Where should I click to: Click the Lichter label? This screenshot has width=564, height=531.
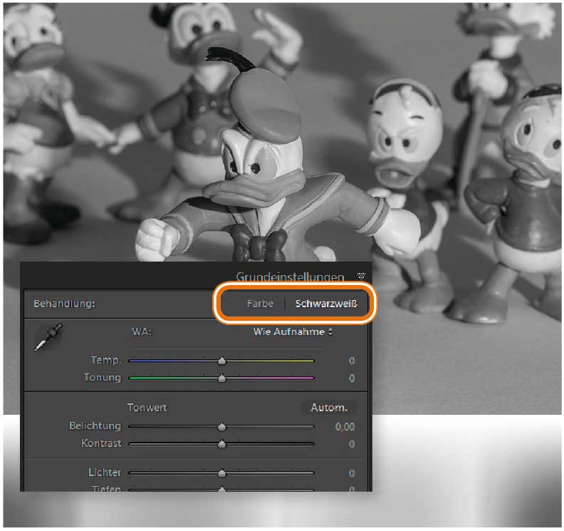[x=105, y=473]
